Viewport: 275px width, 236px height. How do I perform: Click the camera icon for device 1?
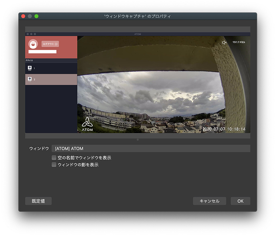[x=30, y=68]
